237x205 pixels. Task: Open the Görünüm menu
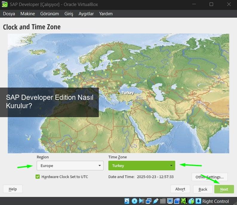click(50, 14)
